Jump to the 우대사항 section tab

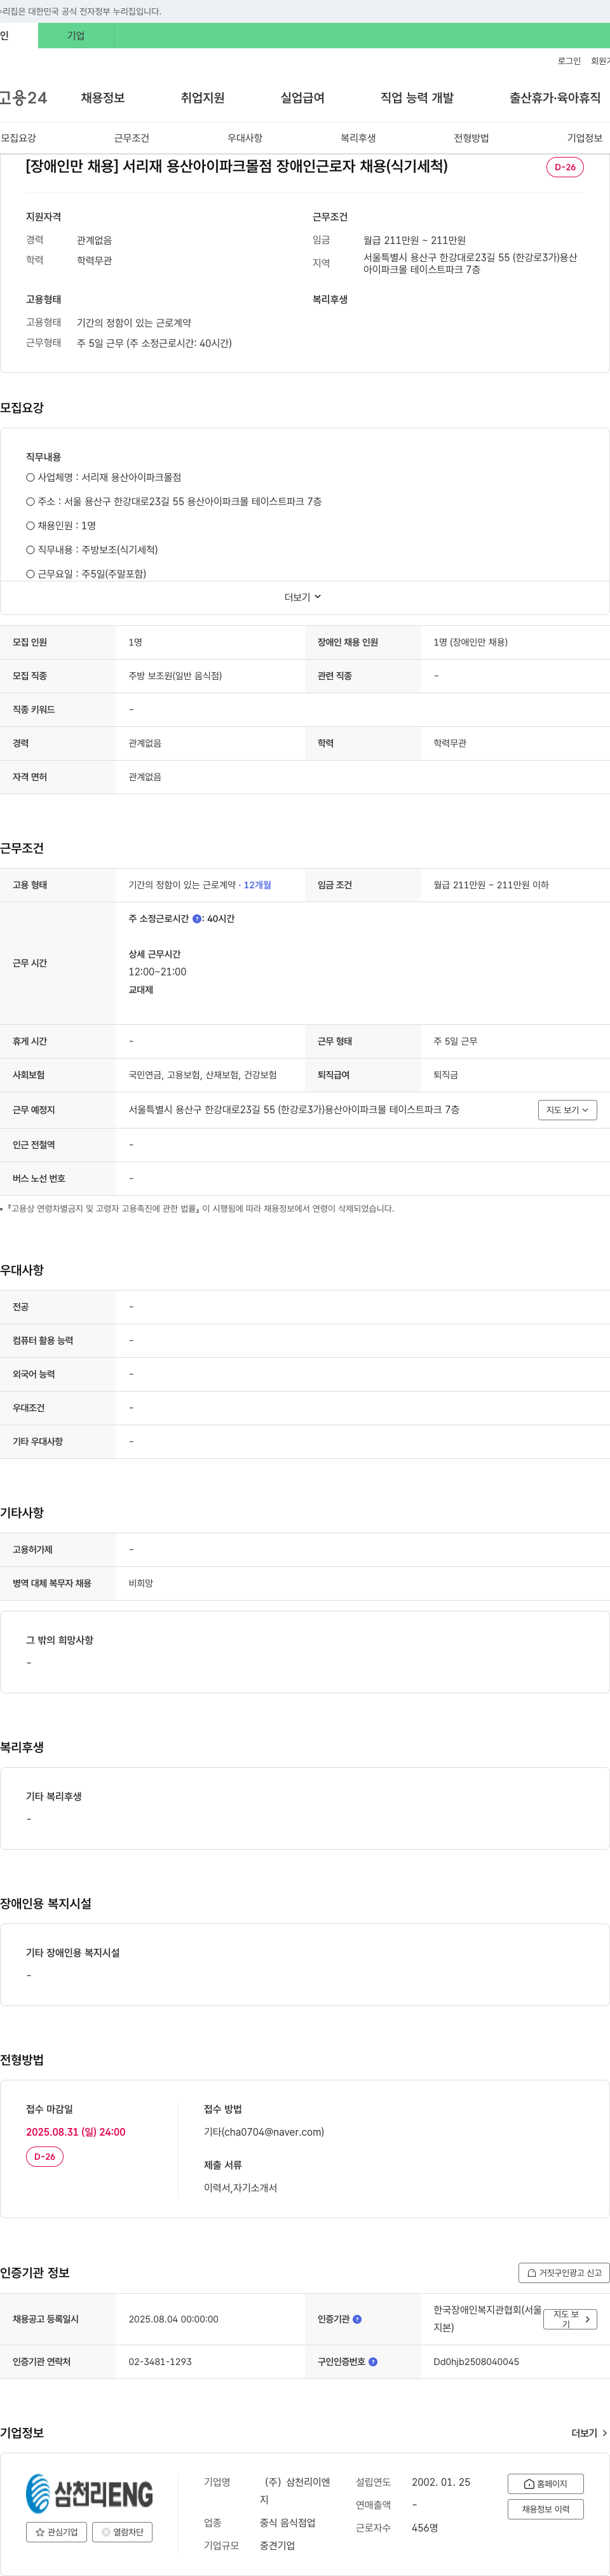[245, 138]
